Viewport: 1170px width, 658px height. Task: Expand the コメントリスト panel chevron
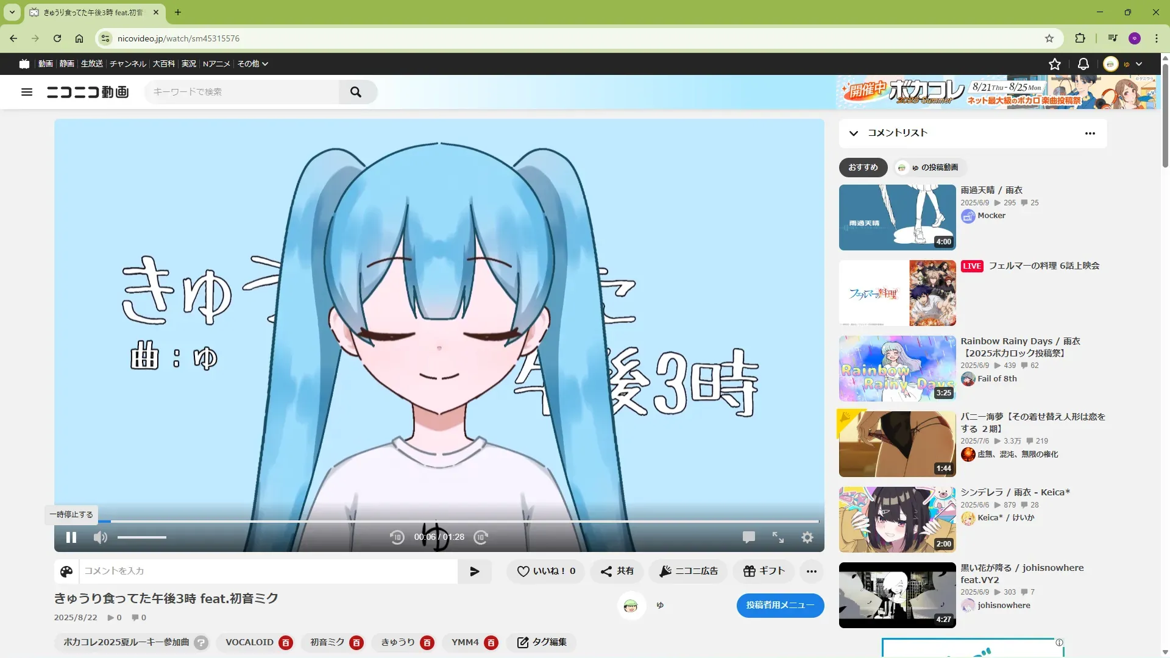(x=854, y=133)
